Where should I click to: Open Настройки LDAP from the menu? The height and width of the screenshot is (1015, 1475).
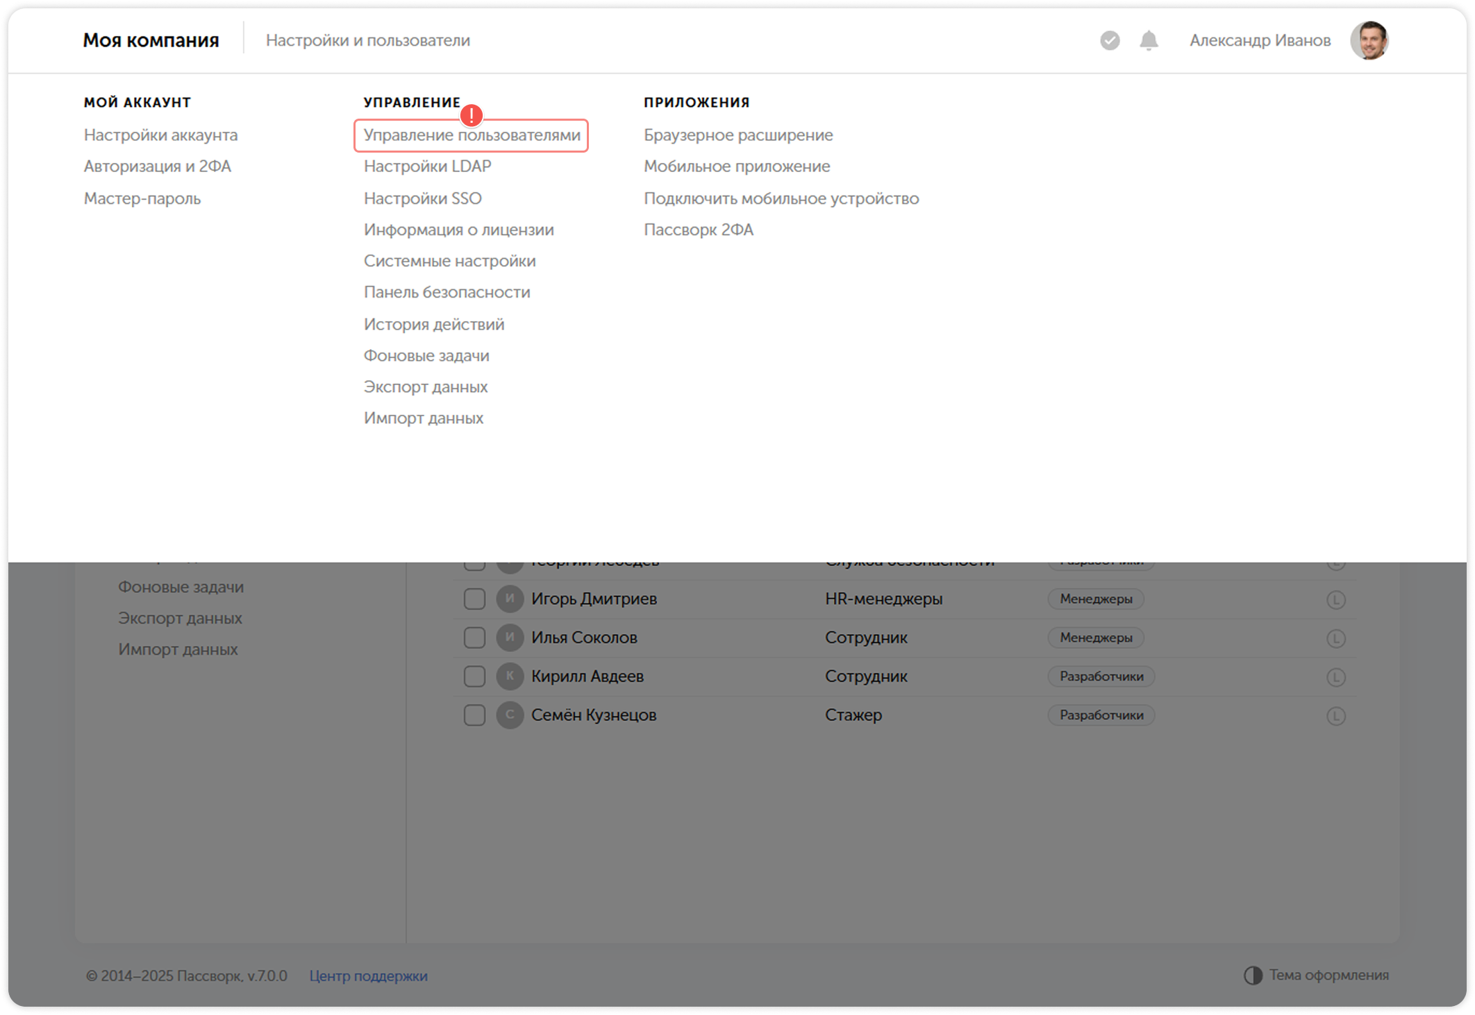(x=427, y=167)
